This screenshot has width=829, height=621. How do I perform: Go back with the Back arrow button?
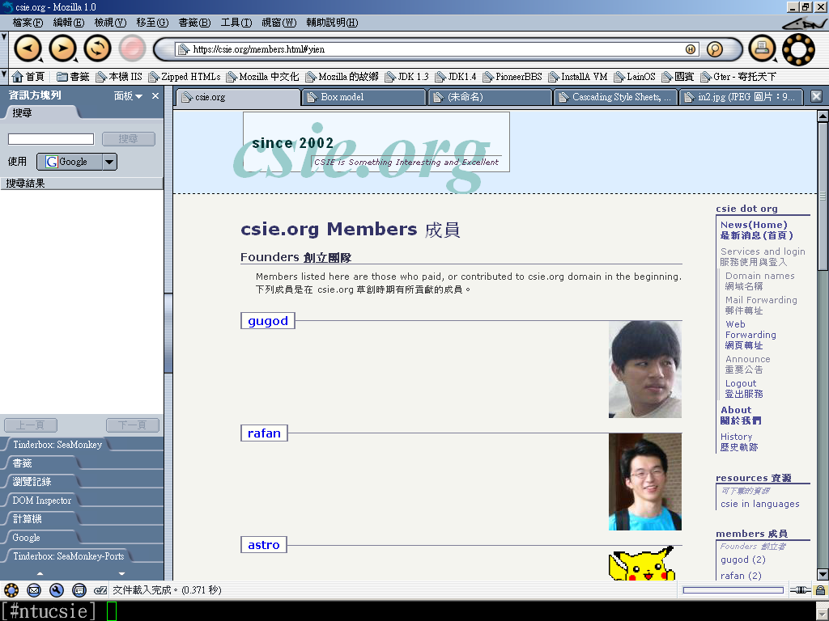tap(27, 49)
